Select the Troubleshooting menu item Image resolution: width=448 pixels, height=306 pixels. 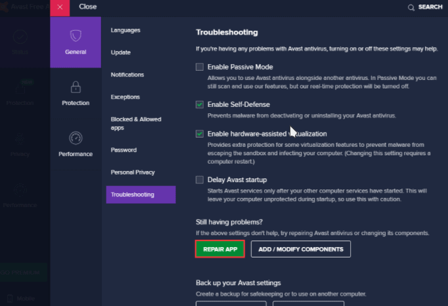point(141,195)
